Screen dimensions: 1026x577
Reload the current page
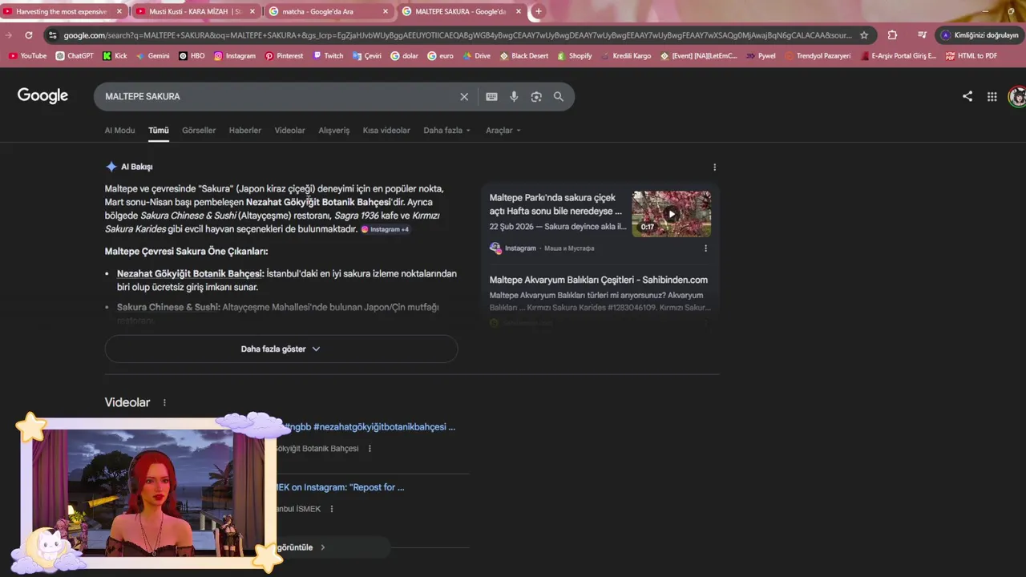29,35
